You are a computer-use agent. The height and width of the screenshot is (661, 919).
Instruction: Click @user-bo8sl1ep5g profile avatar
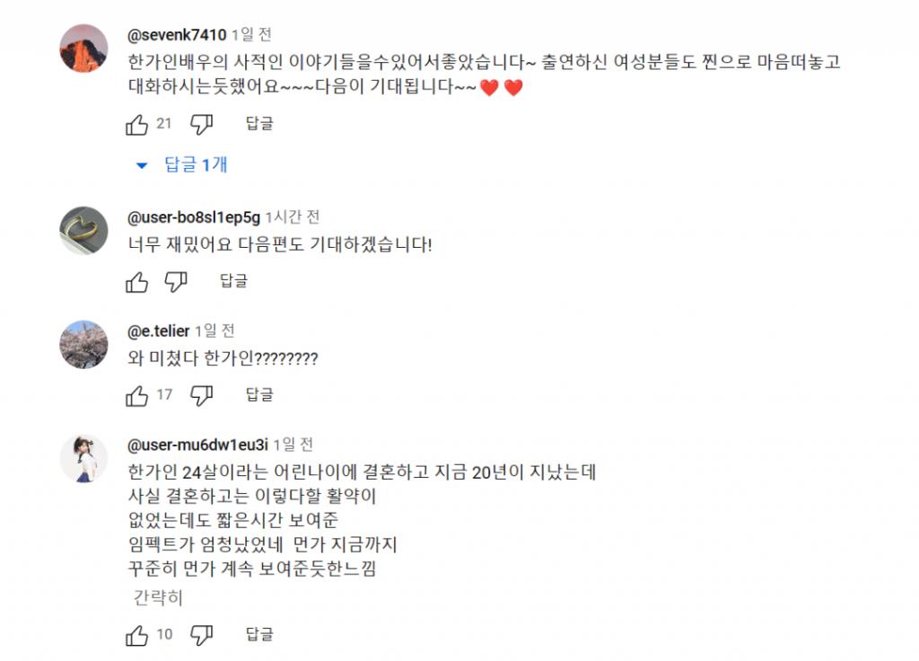tap(83, 231)
